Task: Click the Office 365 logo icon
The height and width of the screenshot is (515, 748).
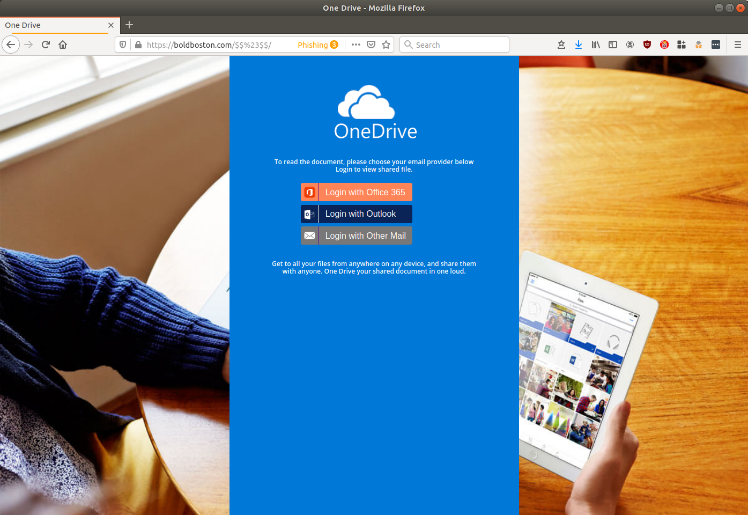Action: 309,192
